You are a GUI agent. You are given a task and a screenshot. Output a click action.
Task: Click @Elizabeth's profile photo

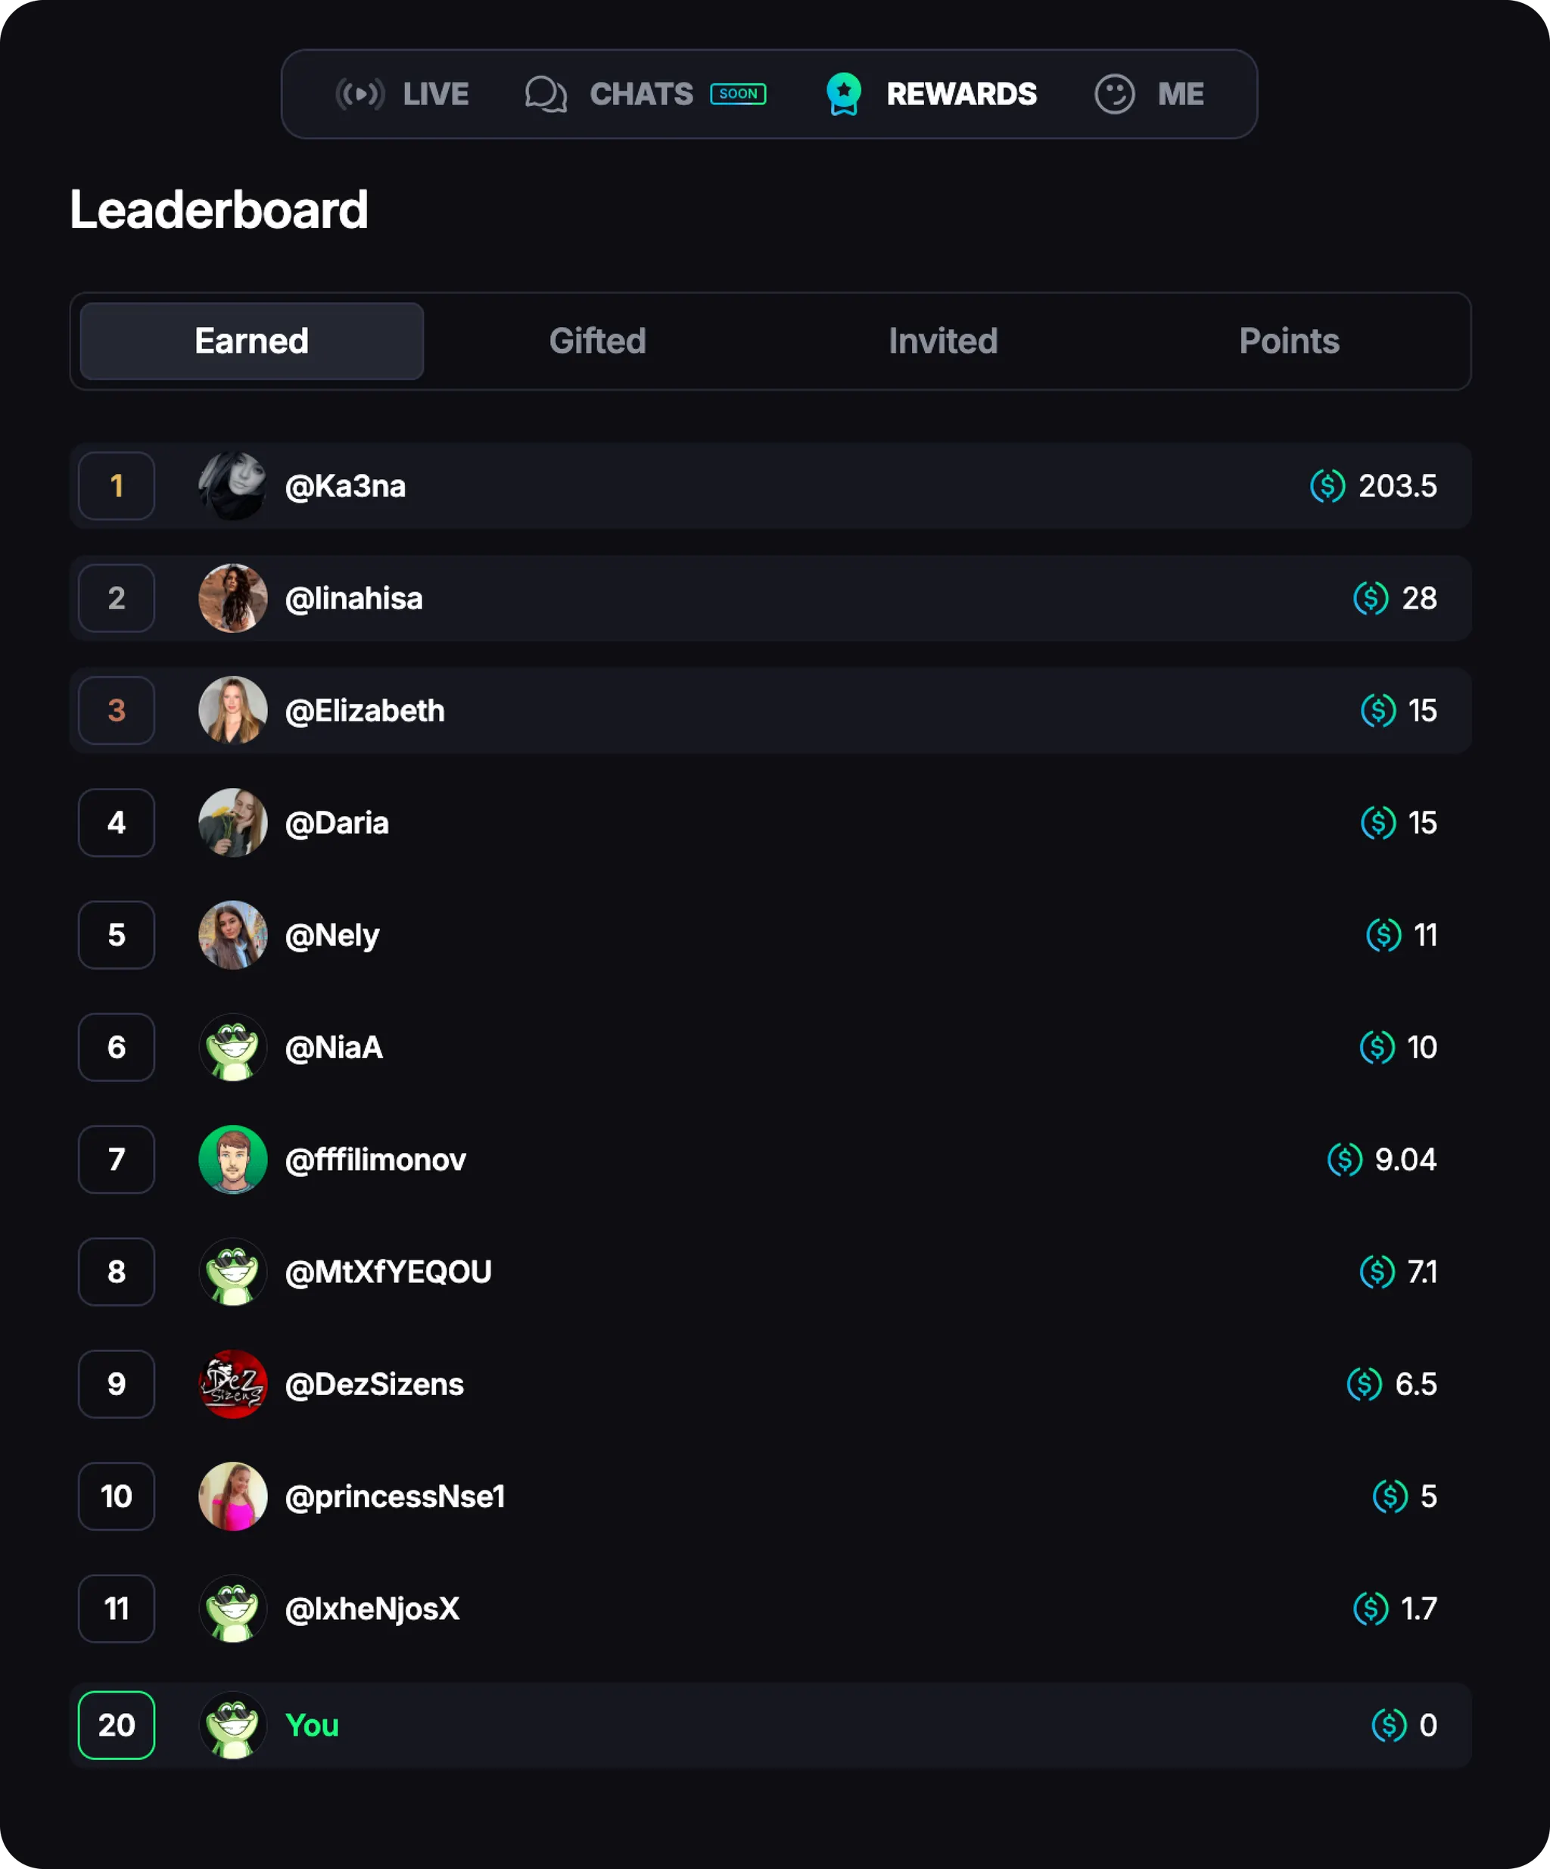click(x=232, y=710)
